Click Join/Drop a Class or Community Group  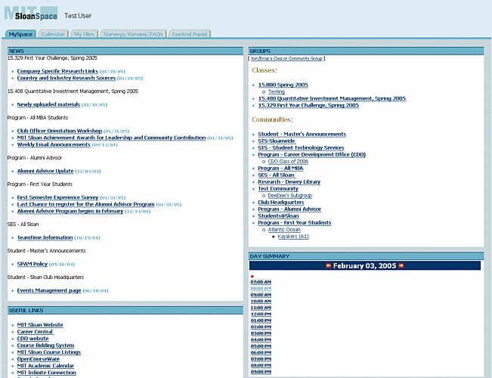286,58
